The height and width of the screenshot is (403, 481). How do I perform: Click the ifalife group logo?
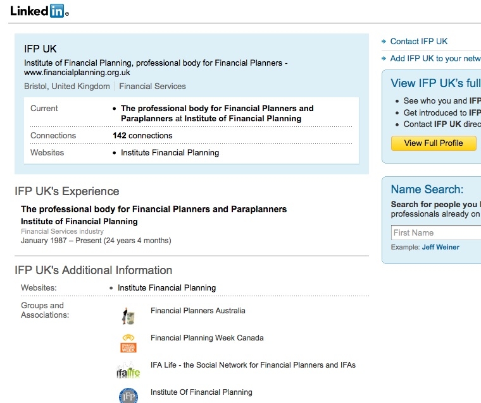(128, 370)
